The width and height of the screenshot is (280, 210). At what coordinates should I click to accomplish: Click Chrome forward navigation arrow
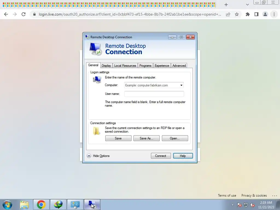pyautogui.click(x=15, y=14)
